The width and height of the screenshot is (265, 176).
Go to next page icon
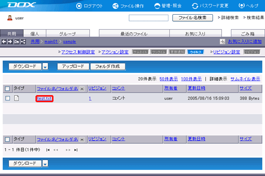[68, 150]
